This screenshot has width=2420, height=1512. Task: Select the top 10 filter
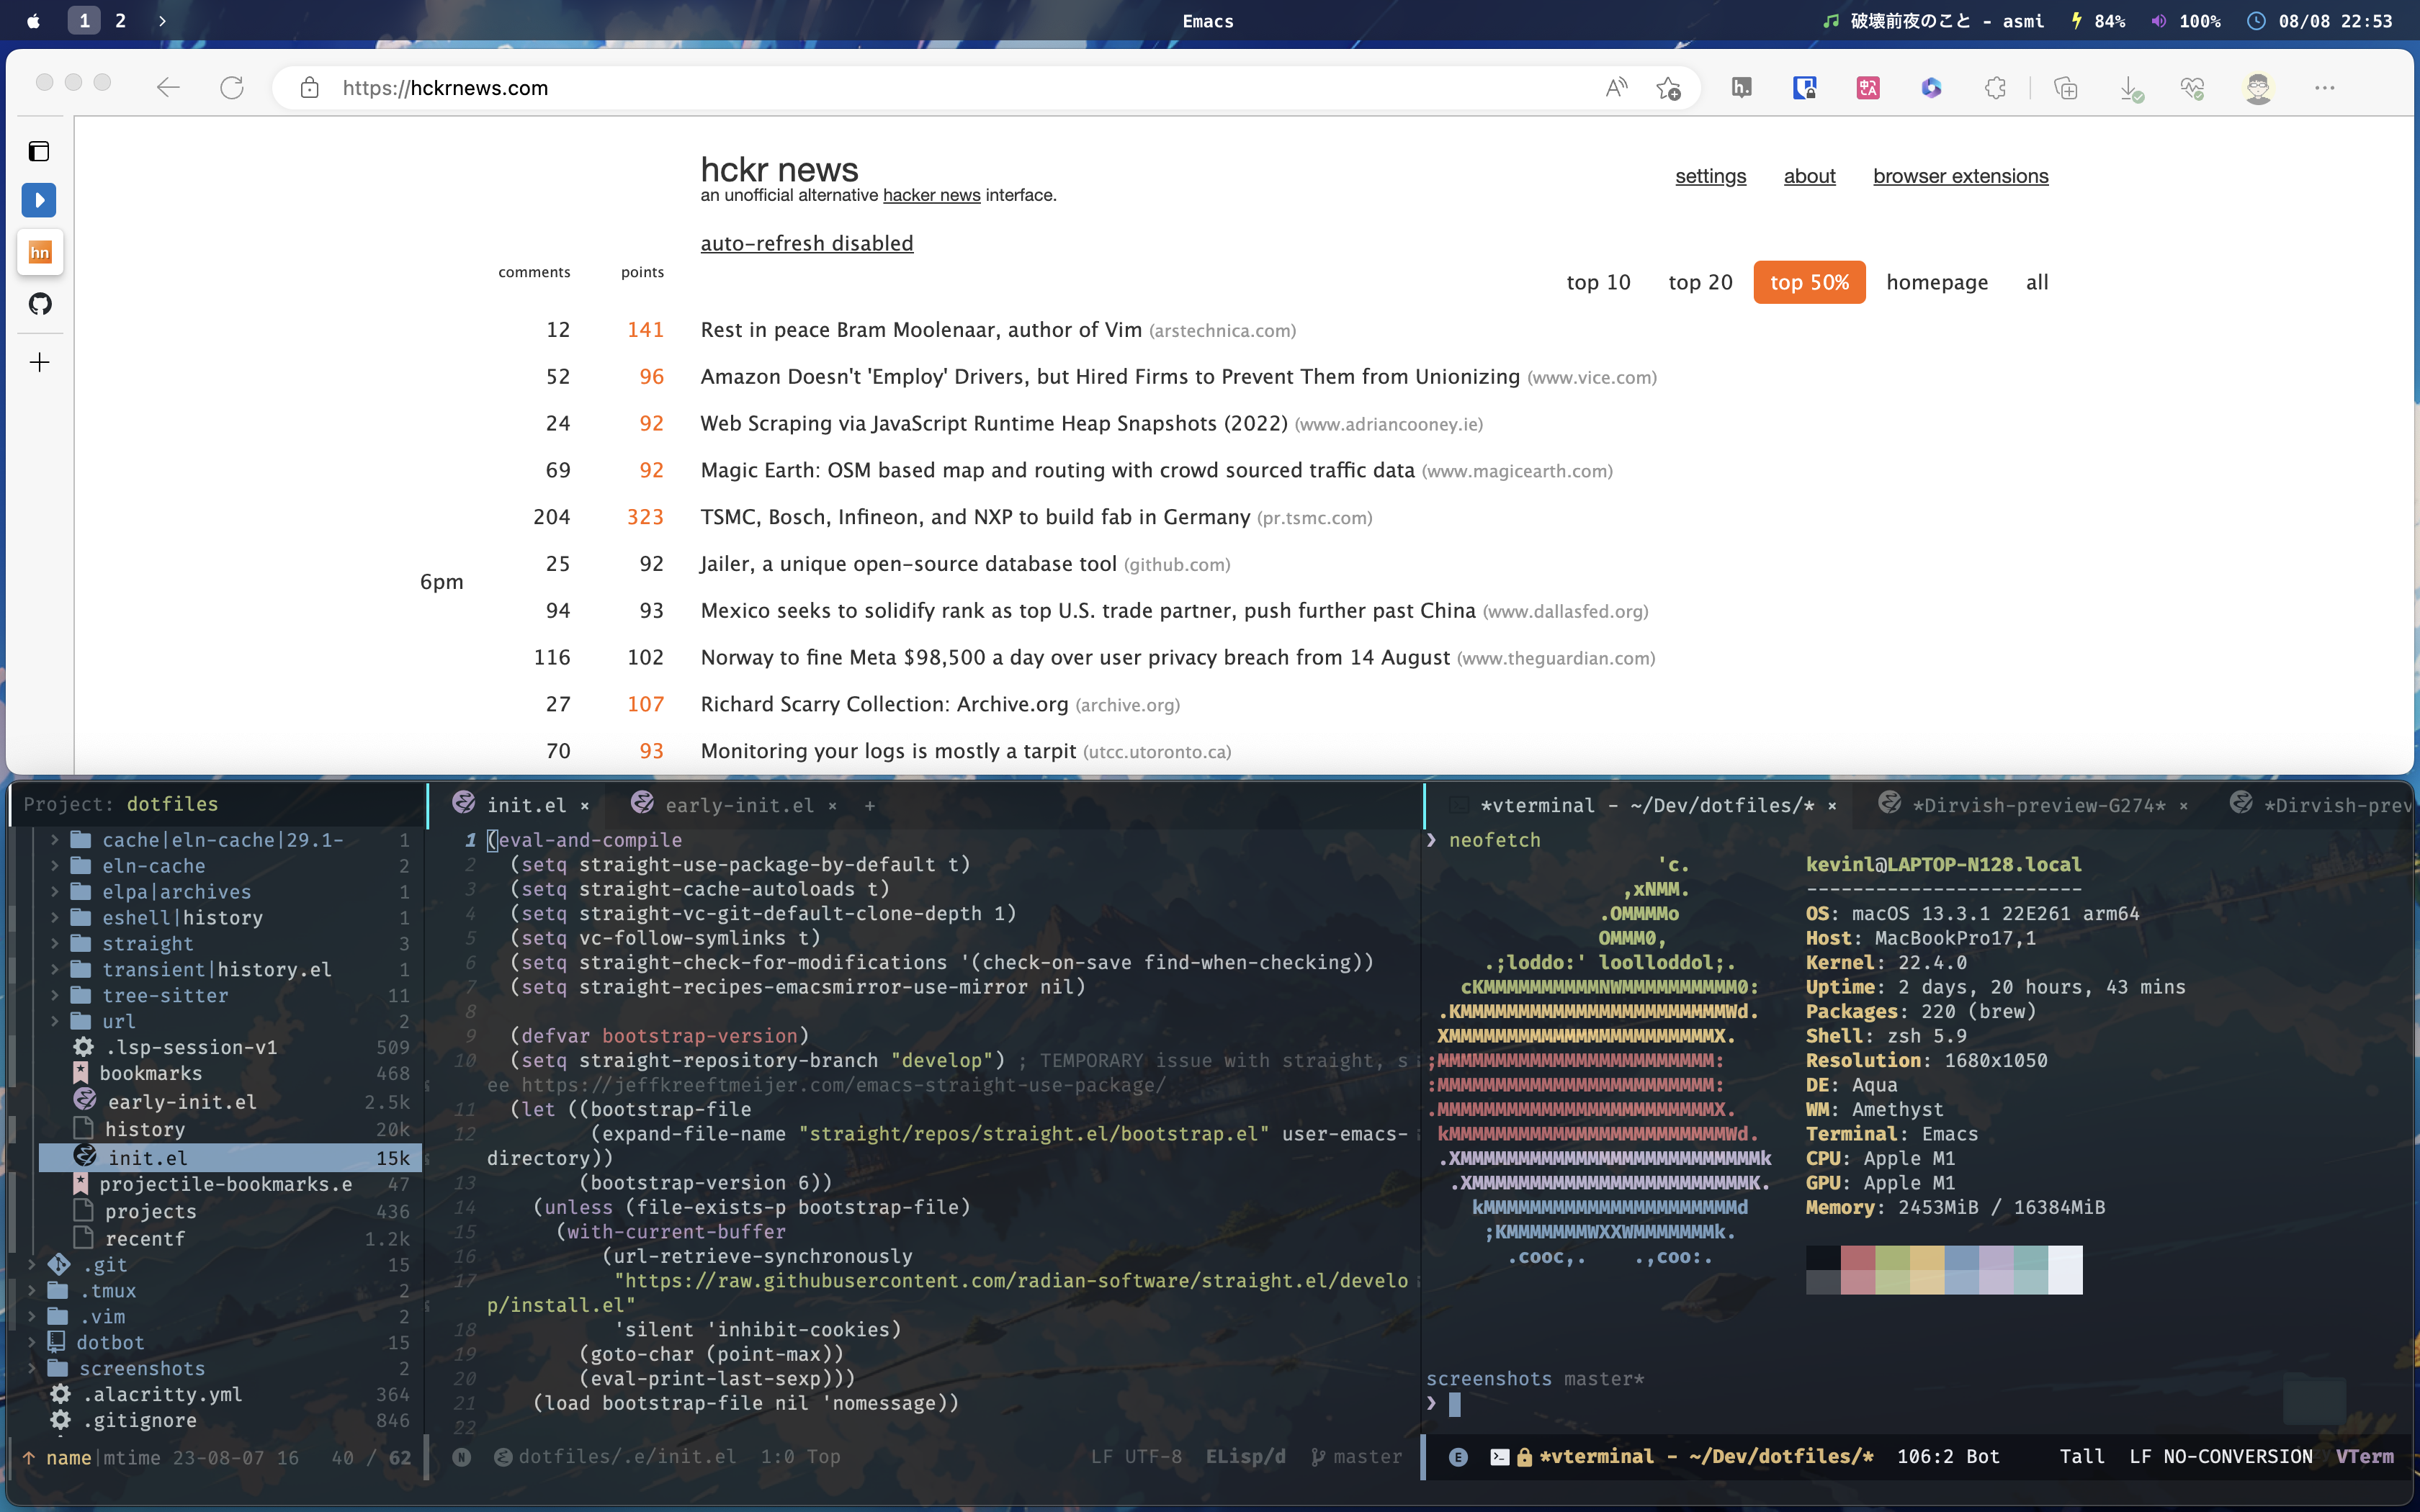pos(1598,282)
